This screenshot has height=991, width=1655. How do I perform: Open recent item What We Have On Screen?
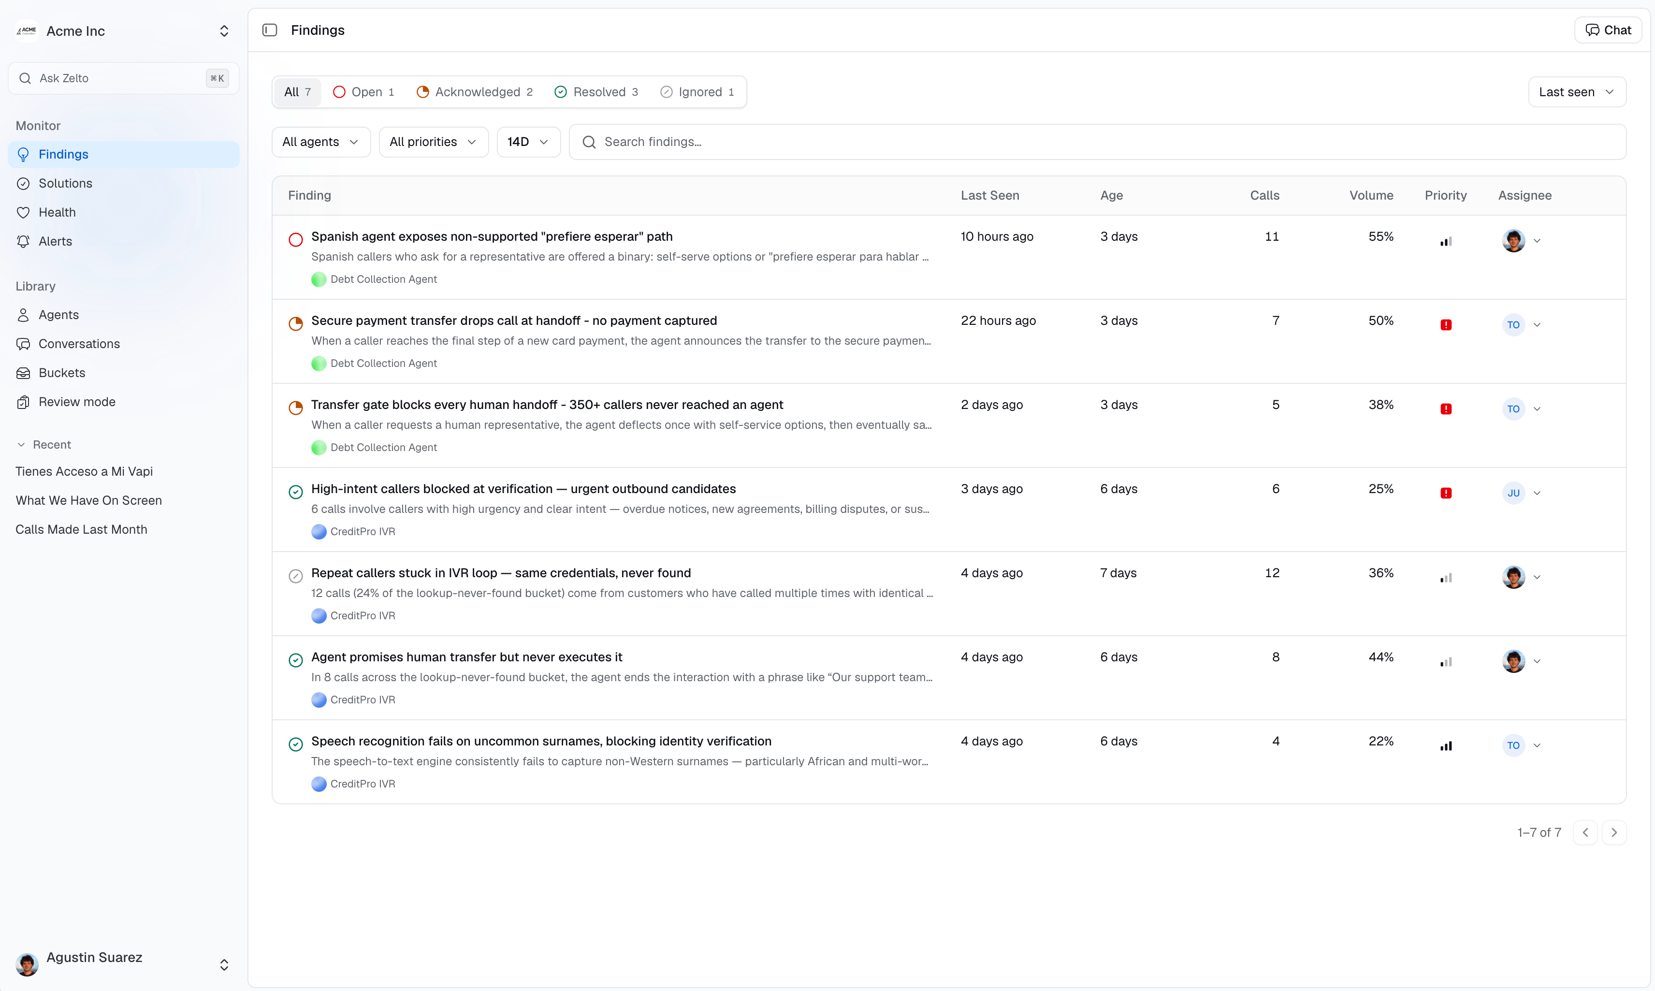[x=89, y=500]
